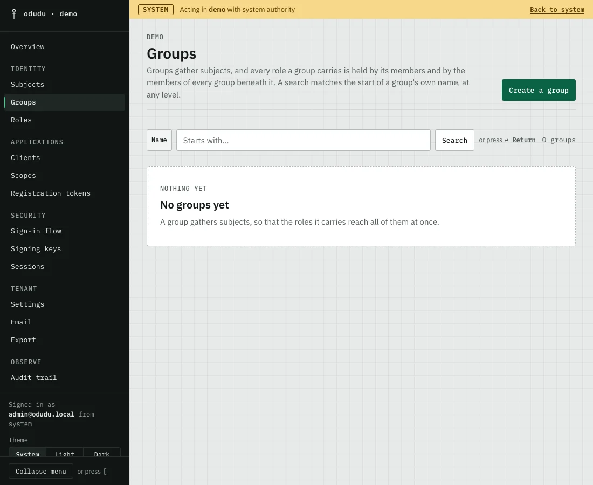
Task: Click Collapse menu button
Action: [41, 472]
